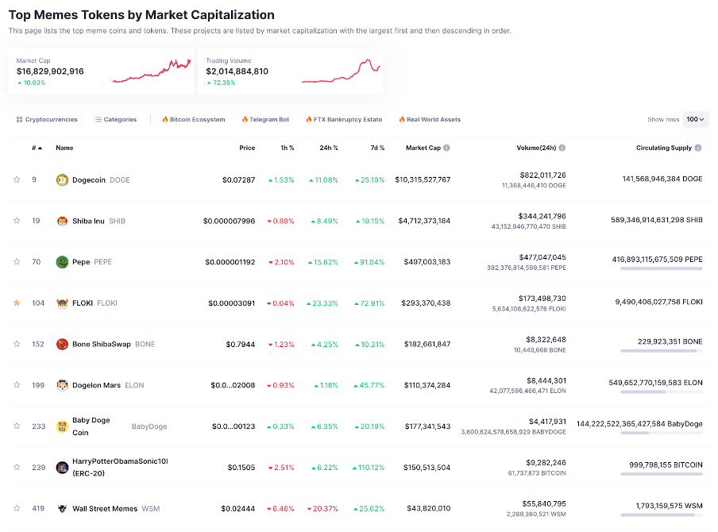Open the Cryptocurrencies tab
718x532 pixels.
[47, 119]
